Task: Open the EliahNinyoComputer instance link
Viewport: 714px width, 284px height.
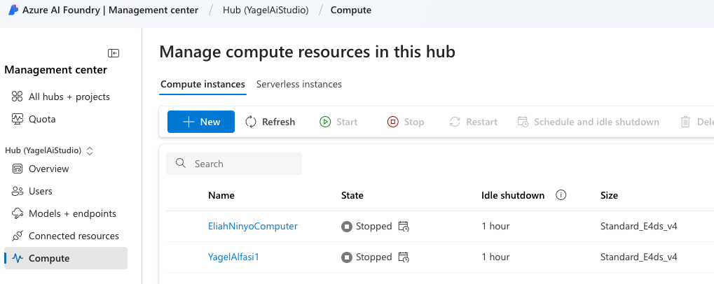Action: pyautogui.click(x=253, y=227)
